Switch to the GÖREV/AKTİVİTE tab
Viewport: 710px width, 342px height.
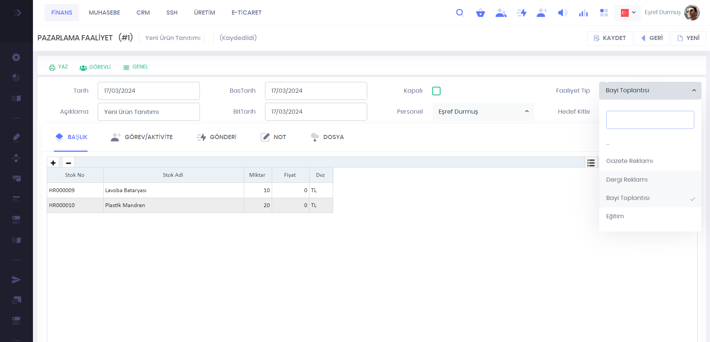142,137
